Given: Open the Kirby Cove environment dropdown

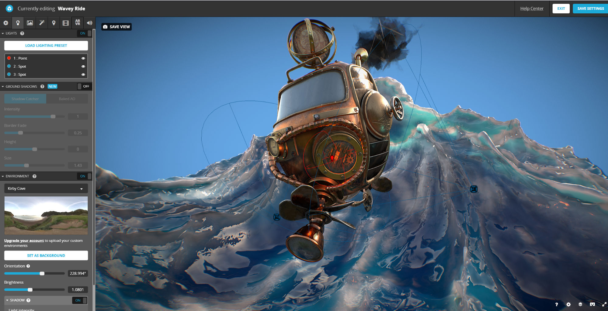Looking at the screenshot, I should (x=46, y=188).
